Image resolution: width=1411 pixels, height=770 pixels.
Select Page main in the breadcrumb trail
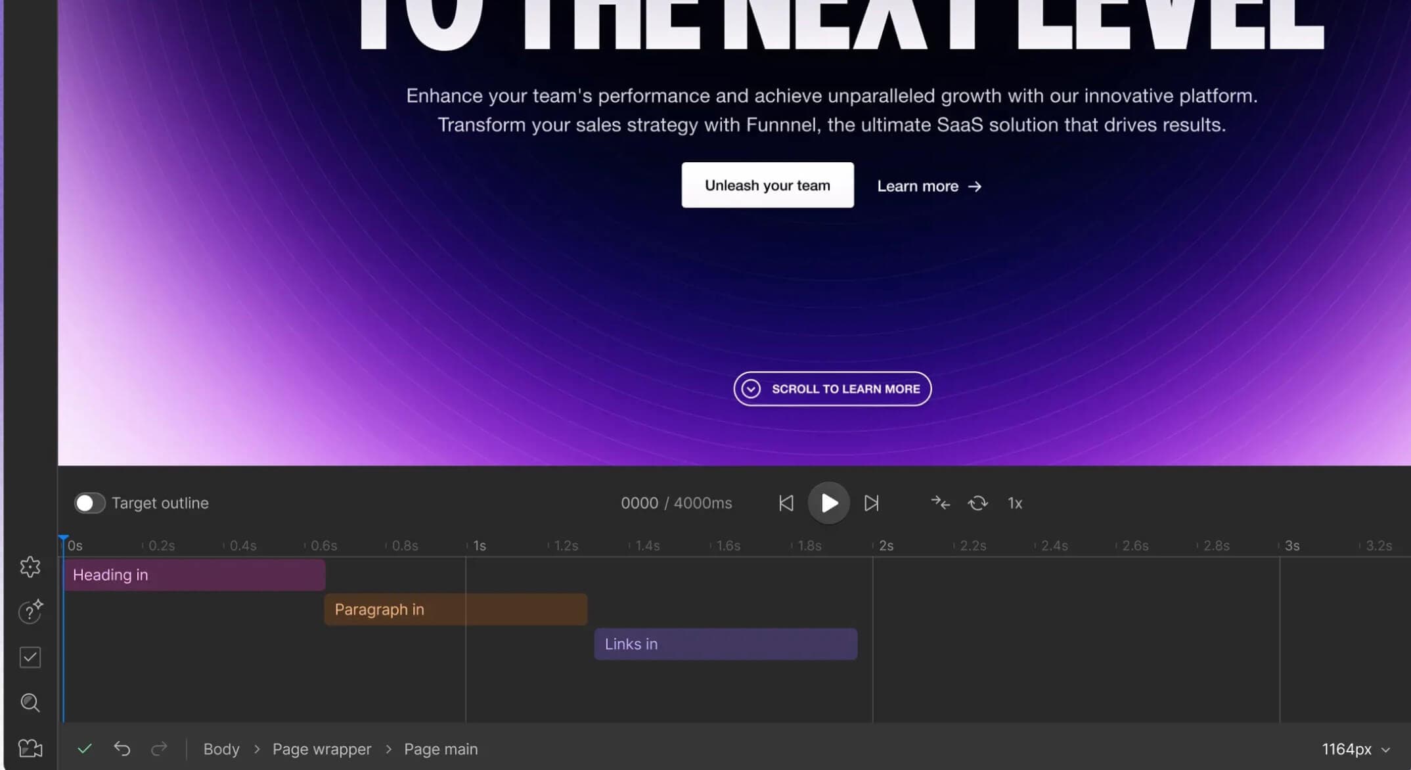click(x=440, y=749)
